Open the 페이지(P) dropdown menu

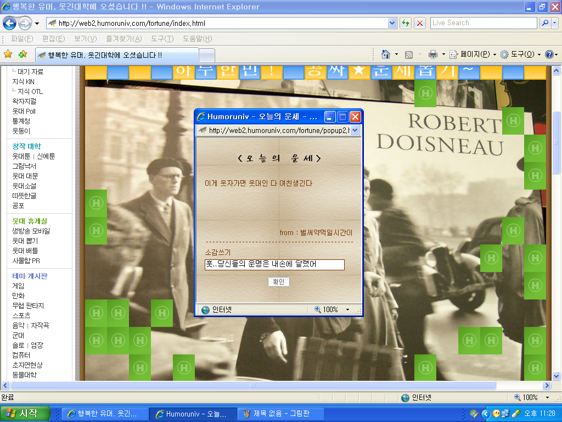(473, 54)
